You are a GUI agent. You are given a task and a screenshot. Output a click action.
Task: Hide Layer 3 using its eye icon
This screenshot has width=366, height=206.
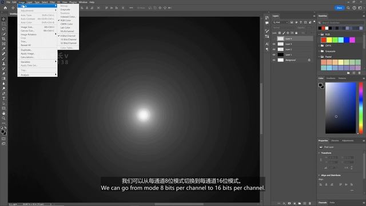click(x=274, y=44)
